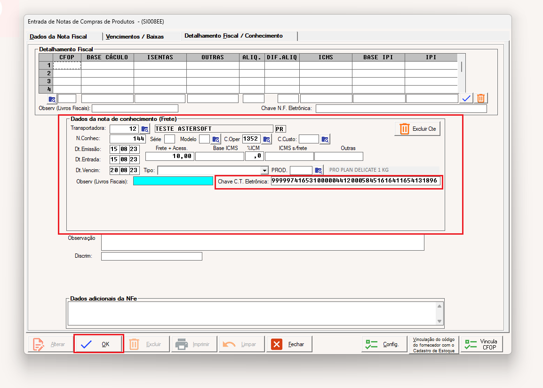Confirm the fiscal grid line with the blue checkmark
543x388 pixels.
click(466, 98)
